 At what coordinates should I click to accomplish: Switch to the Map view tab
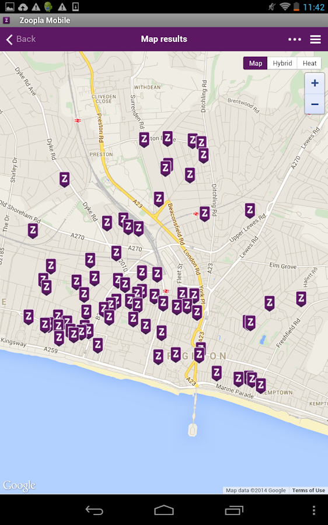click(255, 63)
